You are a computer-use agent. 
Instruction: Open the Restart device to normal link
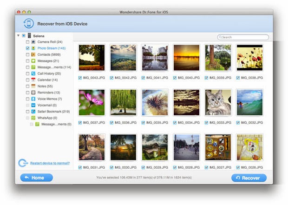coord(50,163)
